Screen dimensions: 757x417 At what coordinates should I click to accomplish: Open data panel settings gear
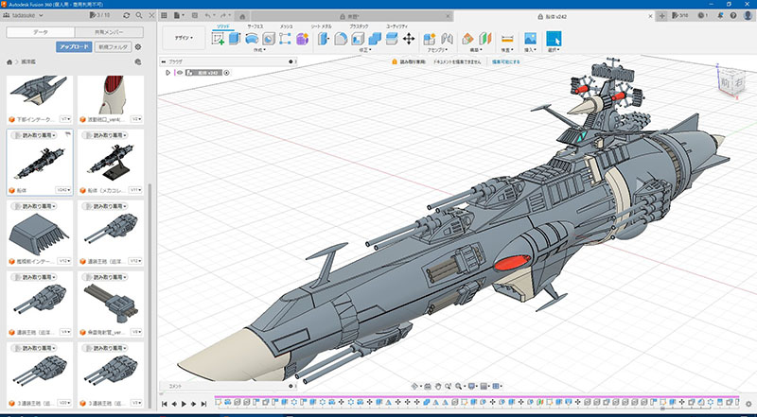click(x=137, y=47)
